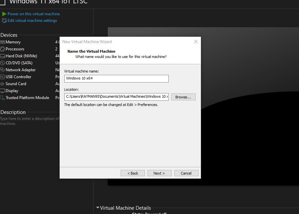Select the Hard Disk (NVMe) icon
This screenshot has width=299, height=214.
pyautogui.click(x=2, y=56)
